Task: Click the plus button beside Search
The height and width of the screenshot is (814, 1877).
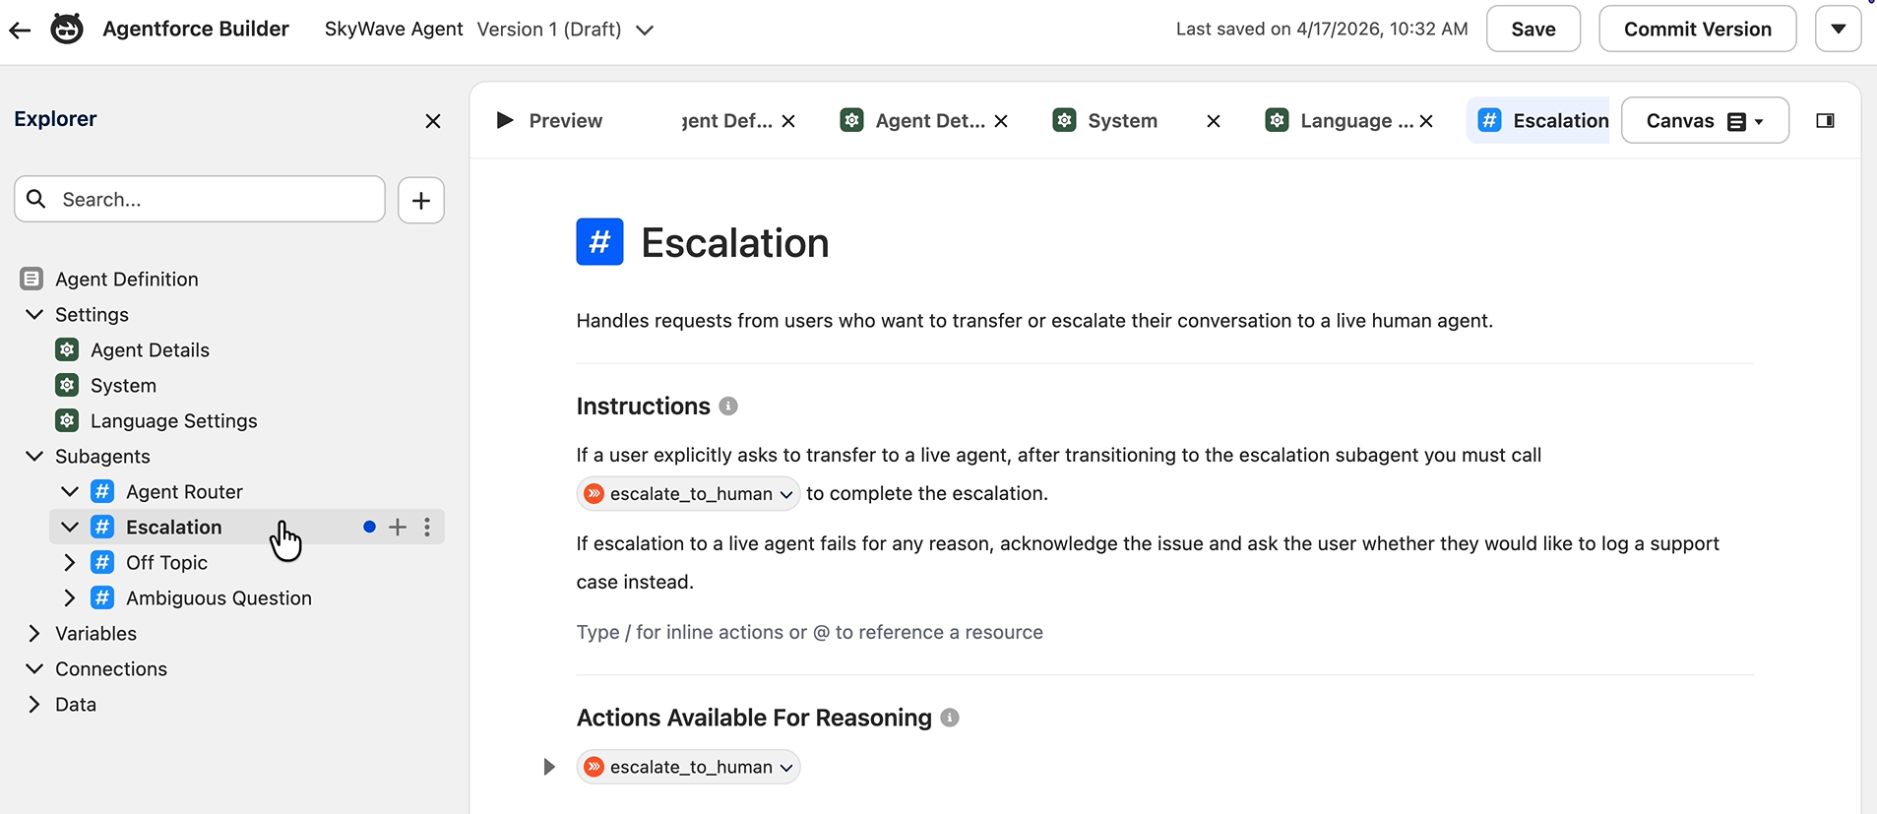Action: pyautogui.click(x=421, y=200)
